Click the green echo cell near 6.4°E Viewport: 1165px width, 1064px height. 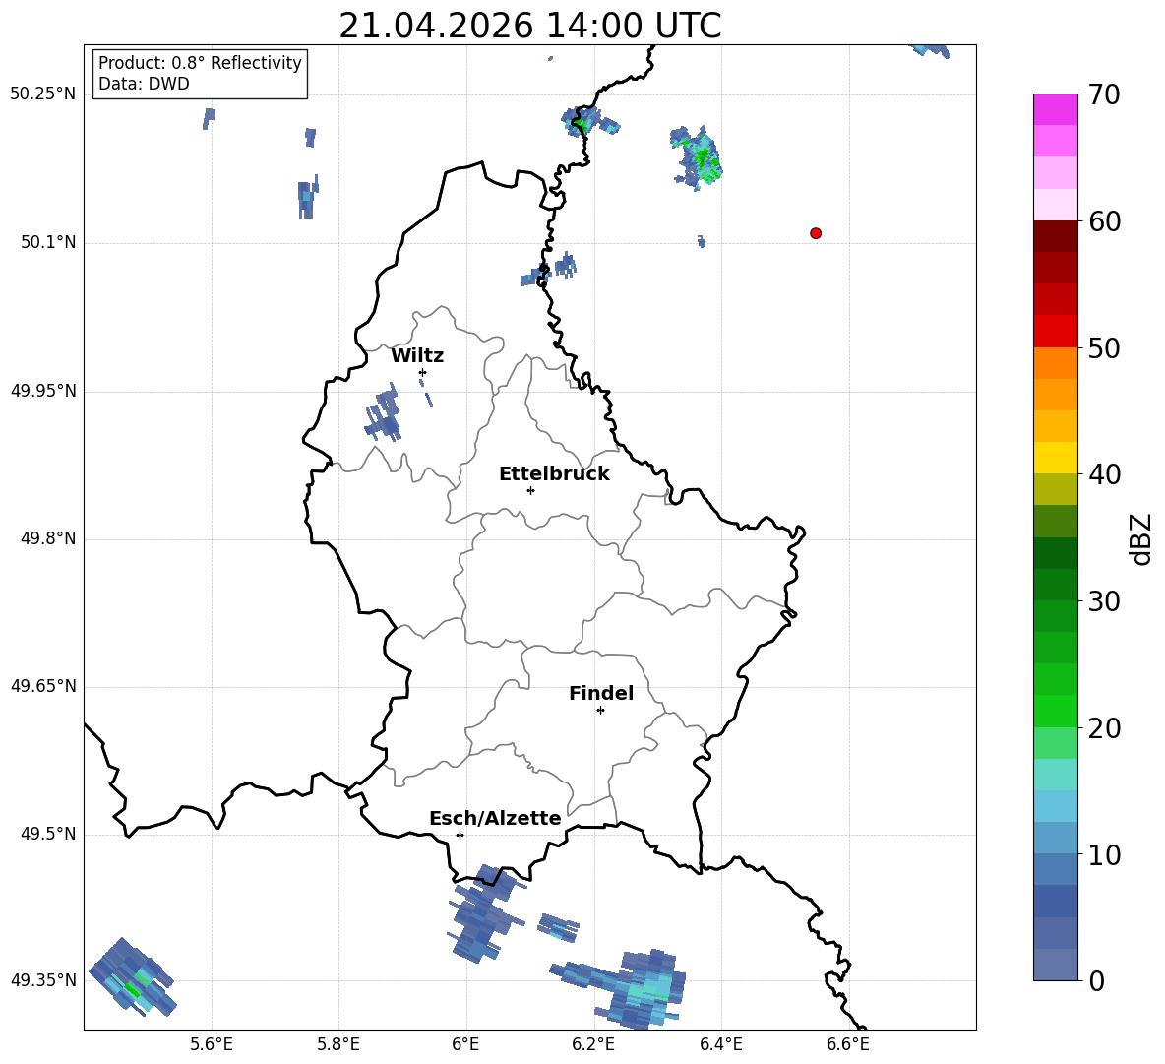coord(697,157)
